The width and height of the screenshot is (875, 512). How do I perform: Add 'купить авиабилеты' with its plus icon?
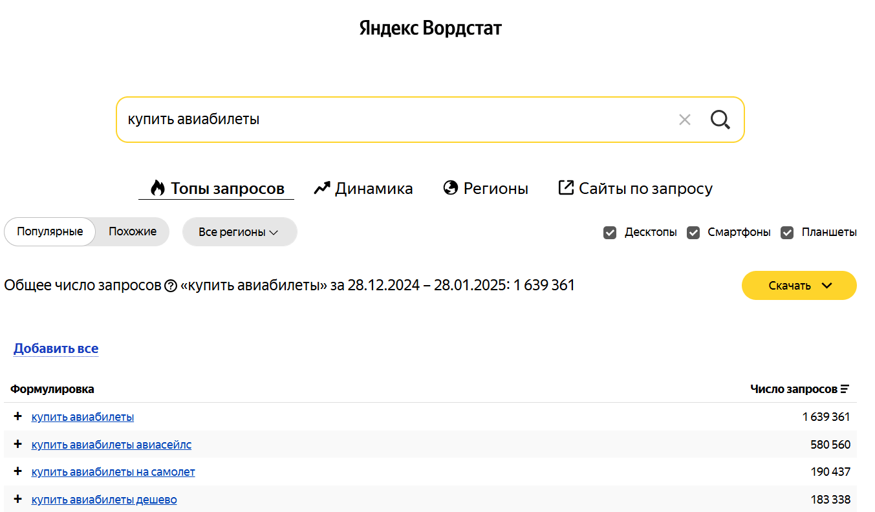tap(17, 416)
